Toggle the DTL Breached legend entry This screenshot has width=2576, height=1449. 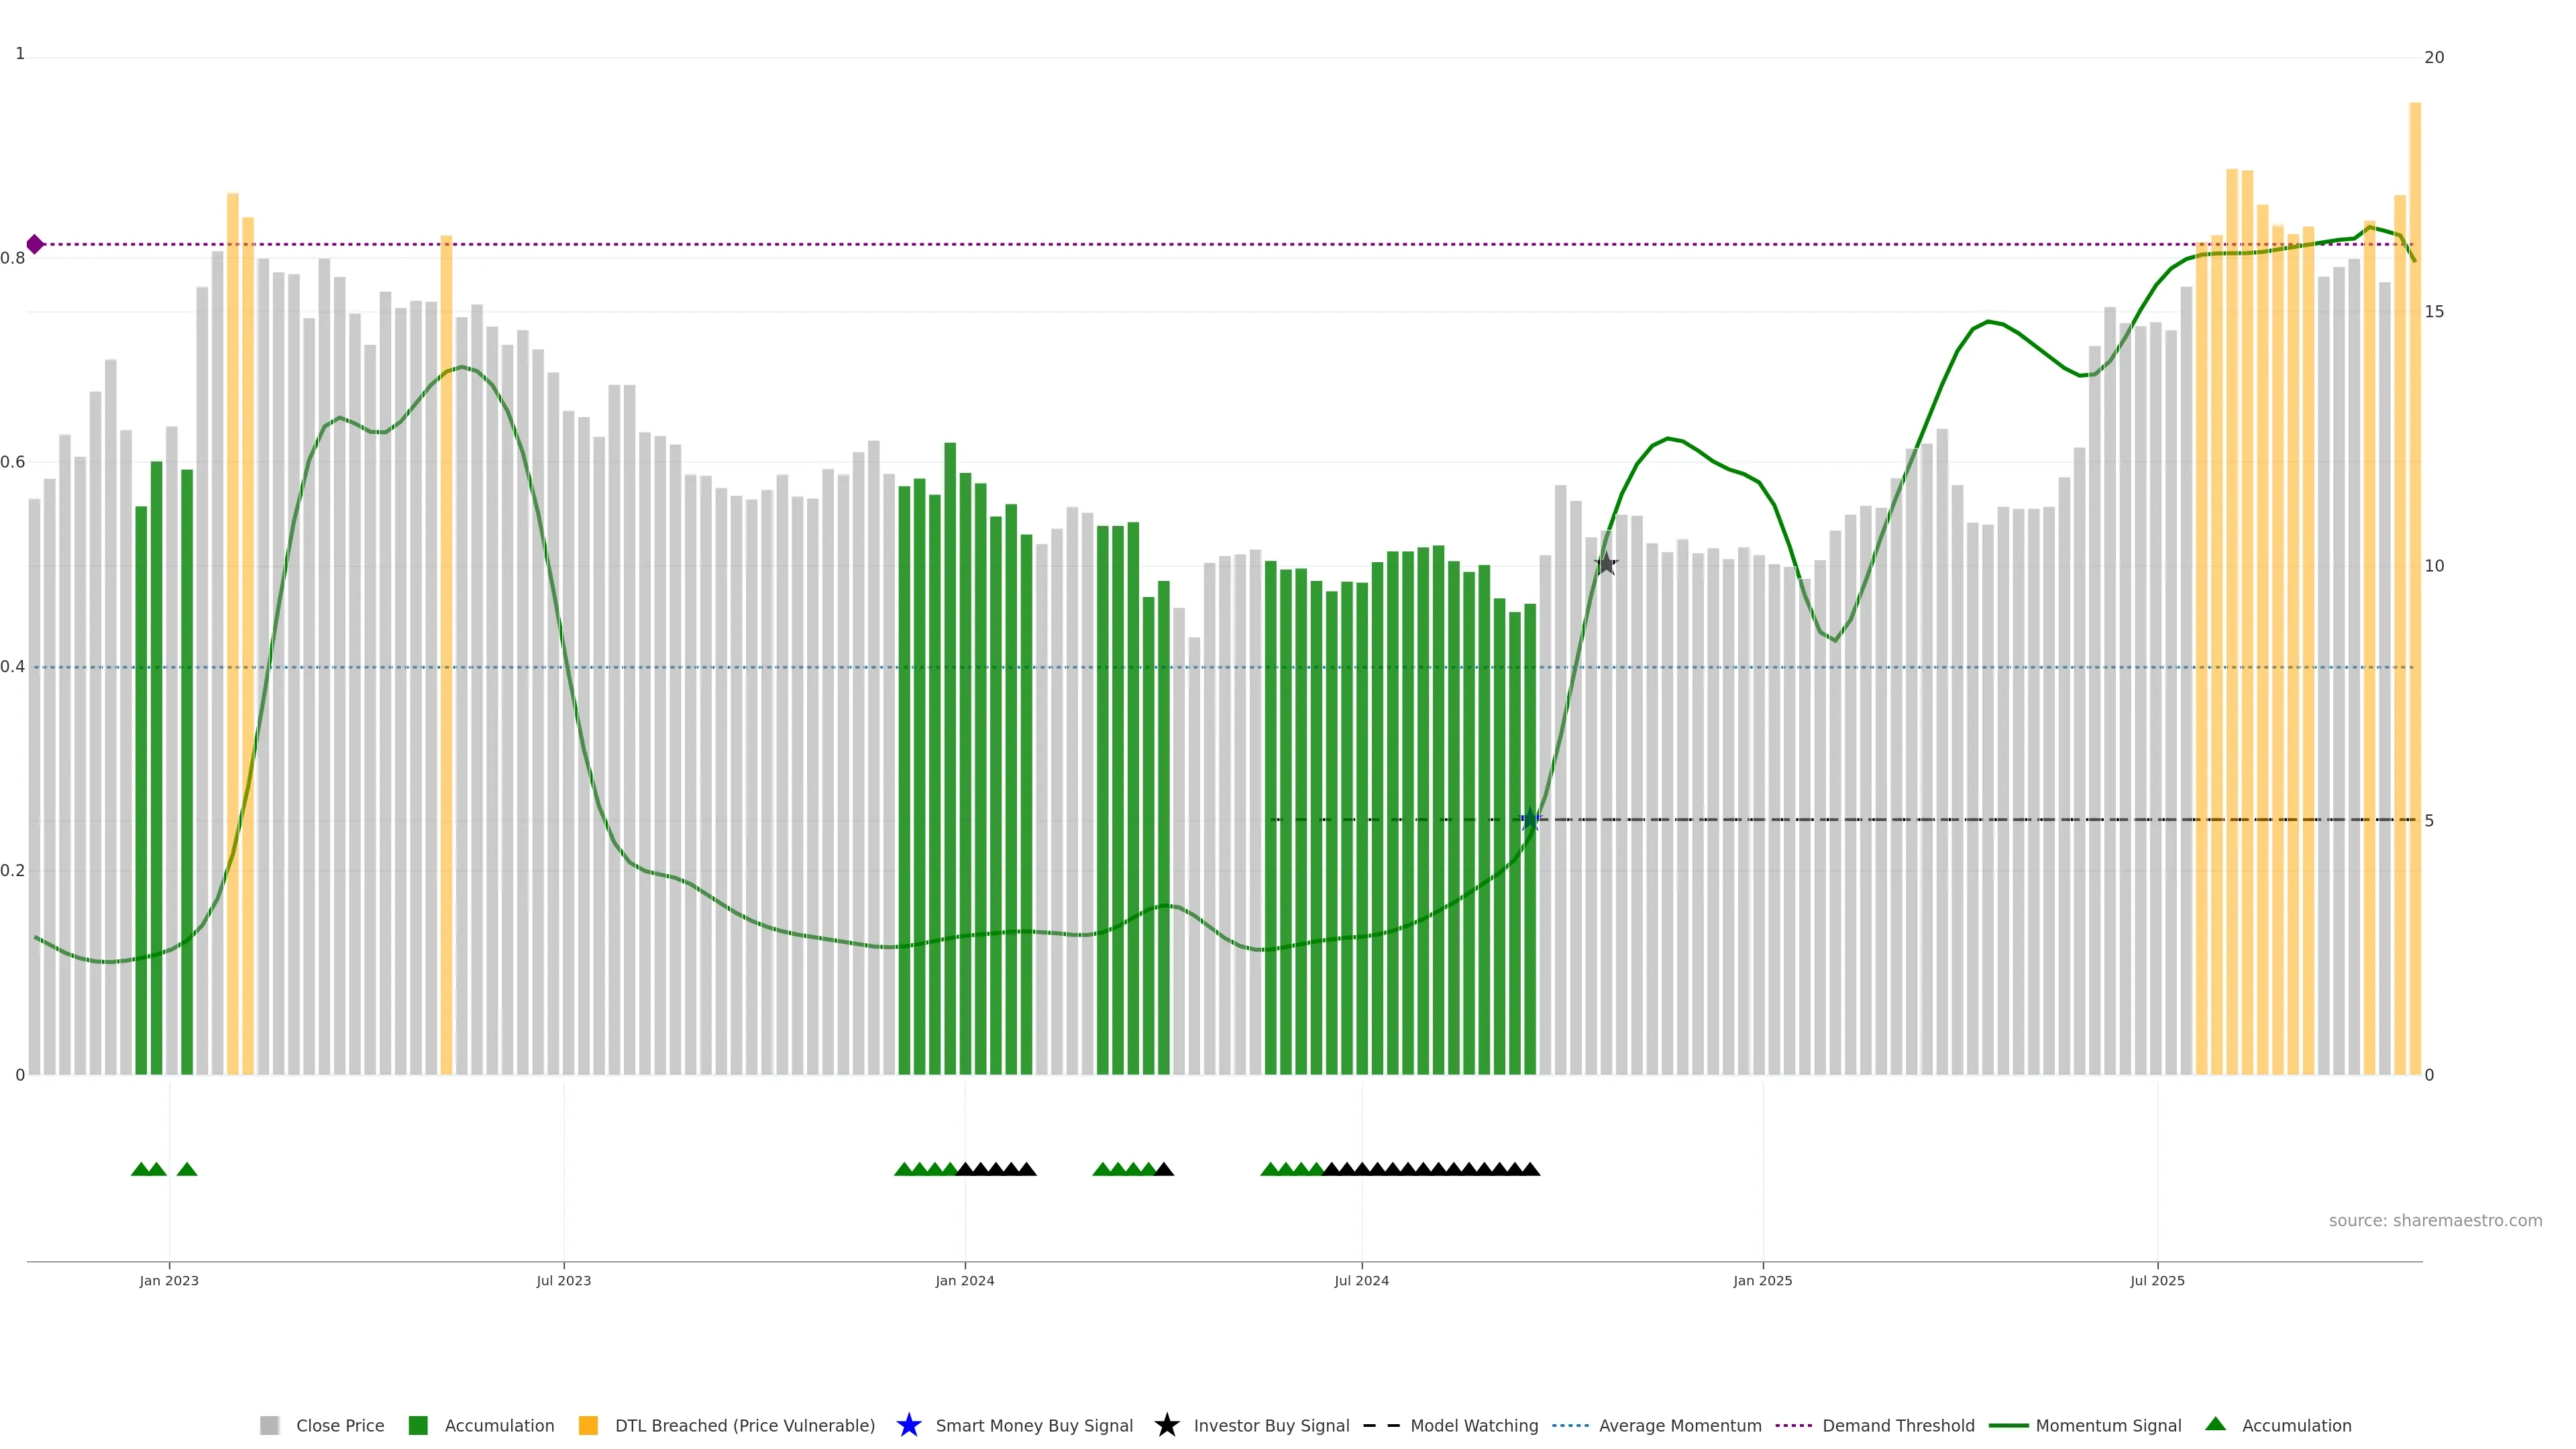pos(744,1425)
